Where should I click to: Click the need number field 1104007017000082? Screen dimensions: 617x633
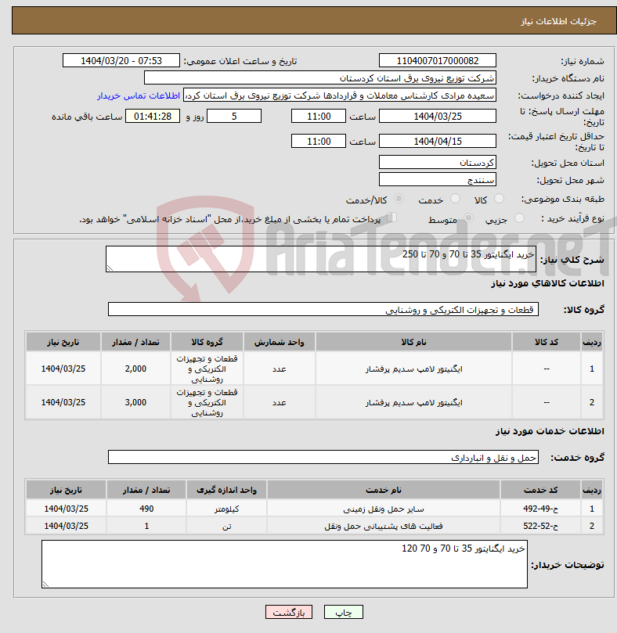click(x=438, y=60)
